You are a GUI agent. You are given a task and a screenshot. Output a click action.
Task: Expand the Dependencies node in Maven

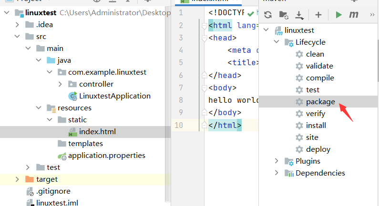point(277,173)
